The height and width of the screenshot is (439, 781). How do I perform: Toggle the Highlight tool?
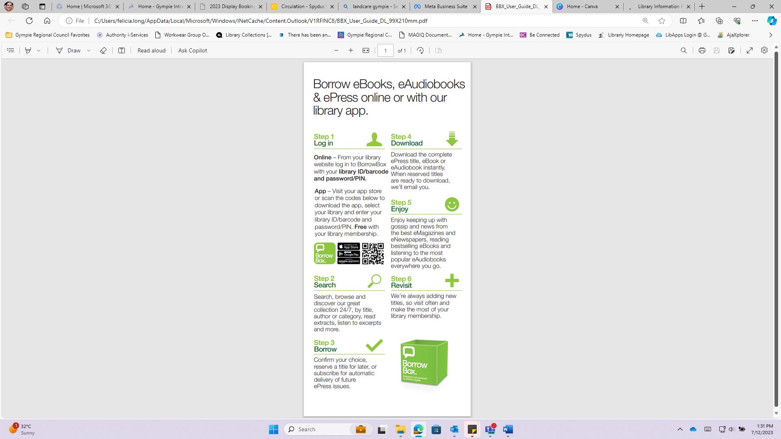[28, 50]
